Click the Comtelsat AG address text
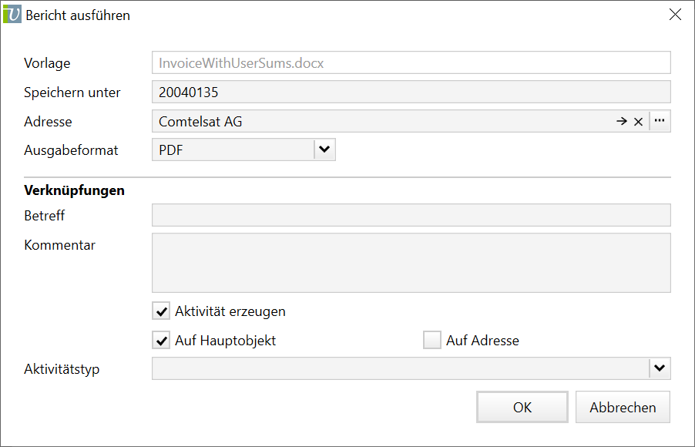This screenshot has width=695, height=447. click(x=200, y=122)
